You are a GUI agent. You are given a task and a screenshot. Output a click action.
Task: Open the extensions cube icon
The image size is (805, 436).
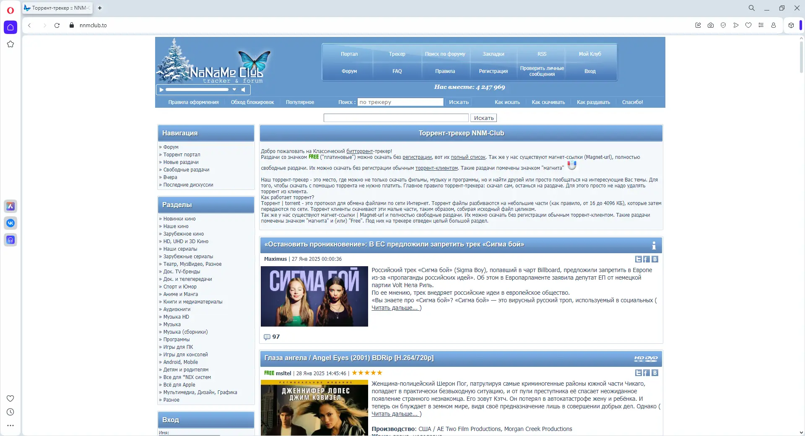[791, 25]
